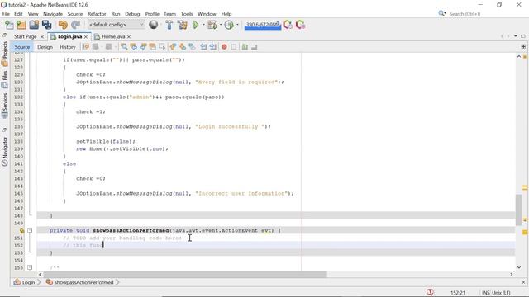
Task: Switch to the Home.java tab
Action: [x=113, y=36]
